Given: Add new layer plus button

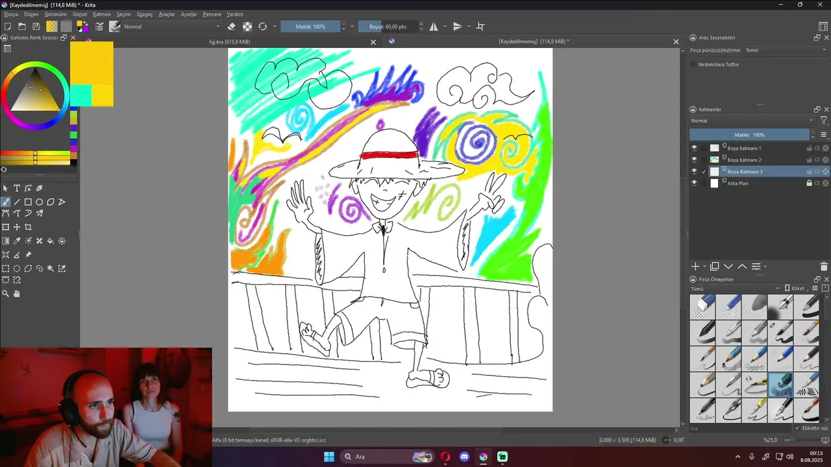Looking at the screenshot, I should tap(695, 267).
